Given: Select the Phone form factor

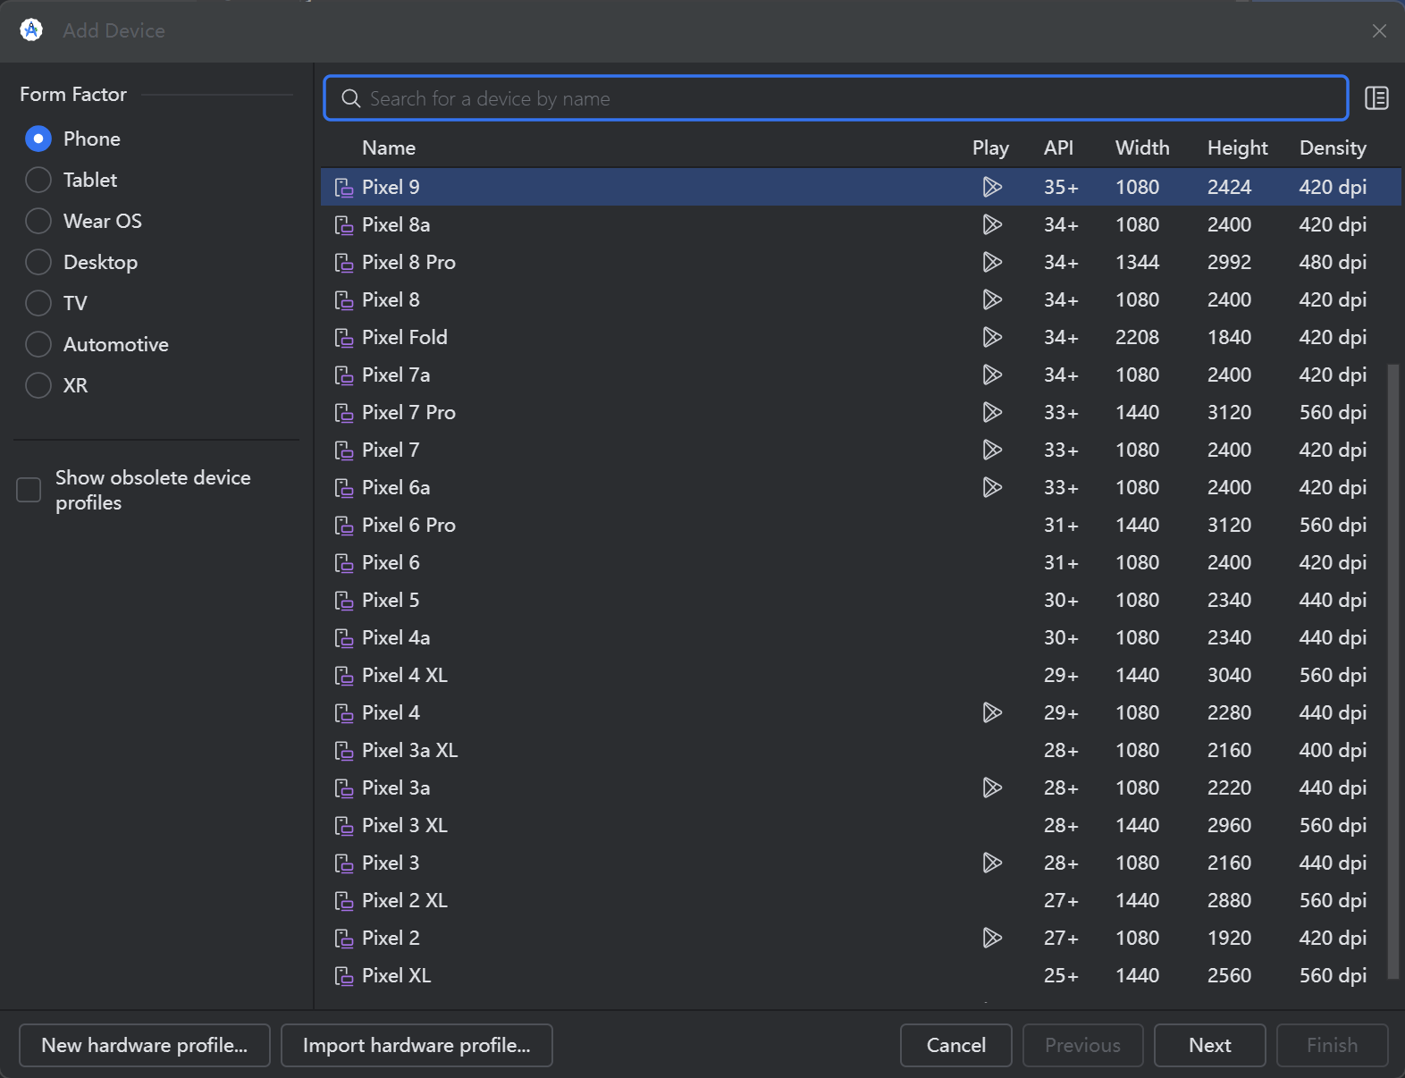Looking at the screenshot, I should (38, 139).
